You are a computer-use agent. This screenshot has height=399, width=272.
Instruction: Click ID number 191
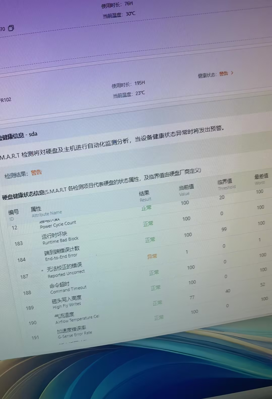[x=35, y=338]
